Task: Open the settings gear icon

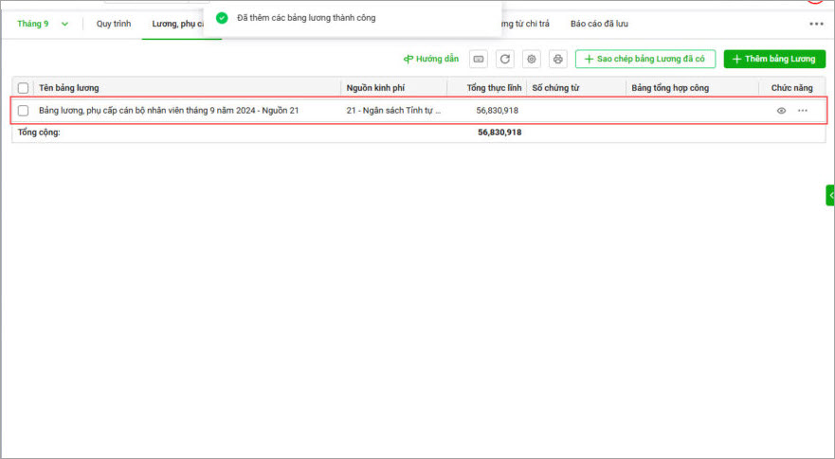Action: click(x=532, y=59)
